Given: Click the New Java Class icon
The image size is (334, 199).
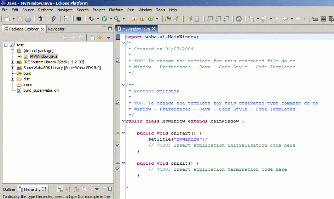Looking at the screenshot, I should (151, 19).
